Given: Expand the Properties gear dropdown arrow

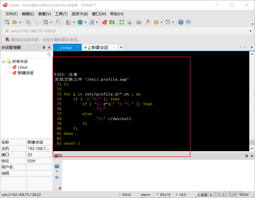Looking at the screenshot, I should point(51,22).
